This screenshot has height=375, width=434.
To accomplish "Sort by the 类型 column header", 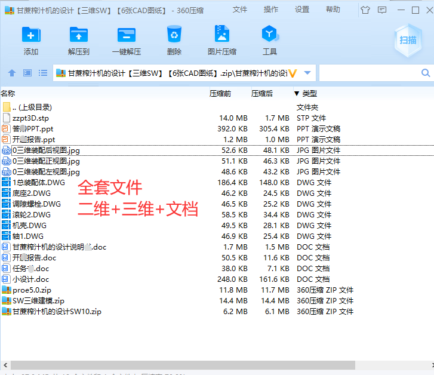I will pos(309,94).
